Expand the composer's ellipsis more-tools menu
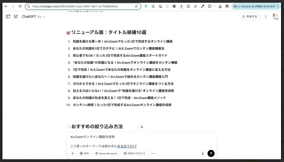 pyautogui.click(x=153, y=153)
